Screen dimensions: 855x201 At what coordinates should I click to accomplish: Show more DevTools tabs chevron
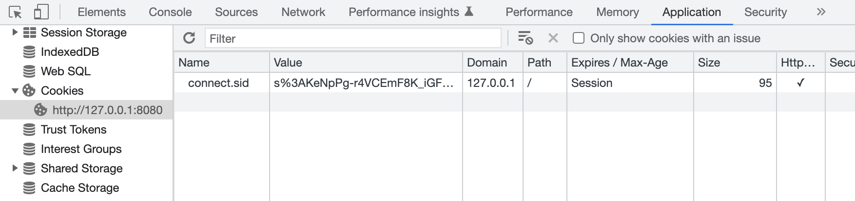point(821,12)
